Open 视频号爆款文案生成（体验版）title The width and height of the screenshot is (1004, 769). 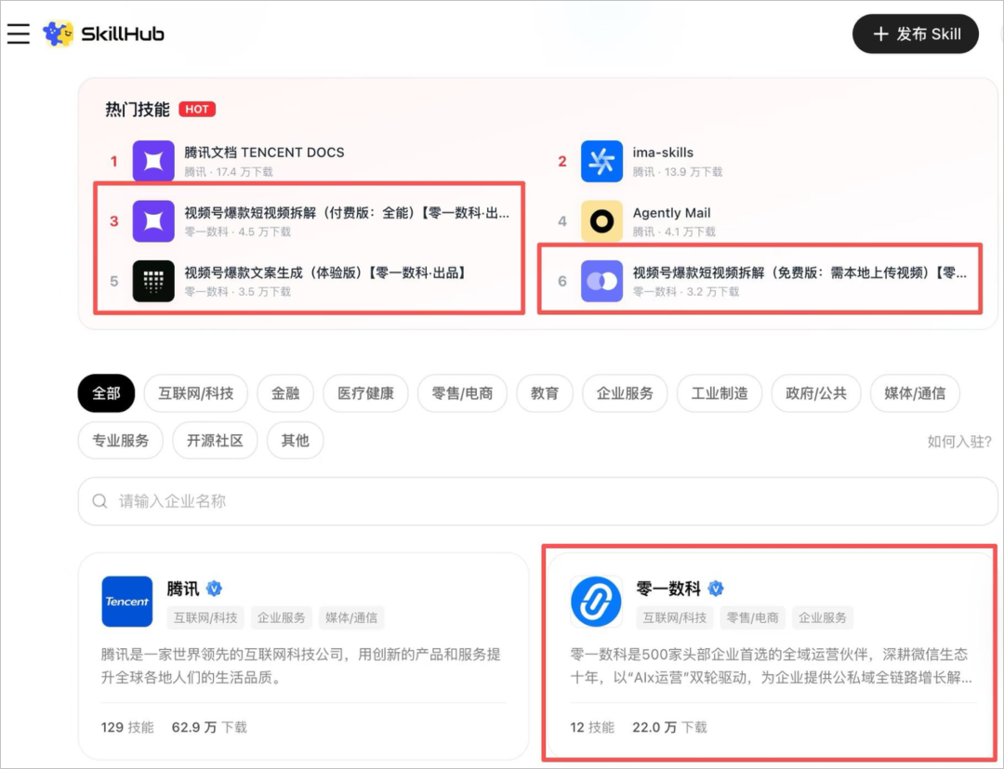tap(326, 272)
